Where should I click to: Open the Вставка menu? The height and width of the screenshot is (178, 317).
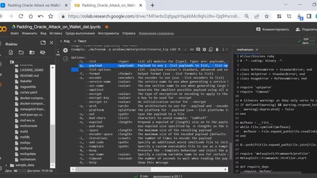pos(55,33)
